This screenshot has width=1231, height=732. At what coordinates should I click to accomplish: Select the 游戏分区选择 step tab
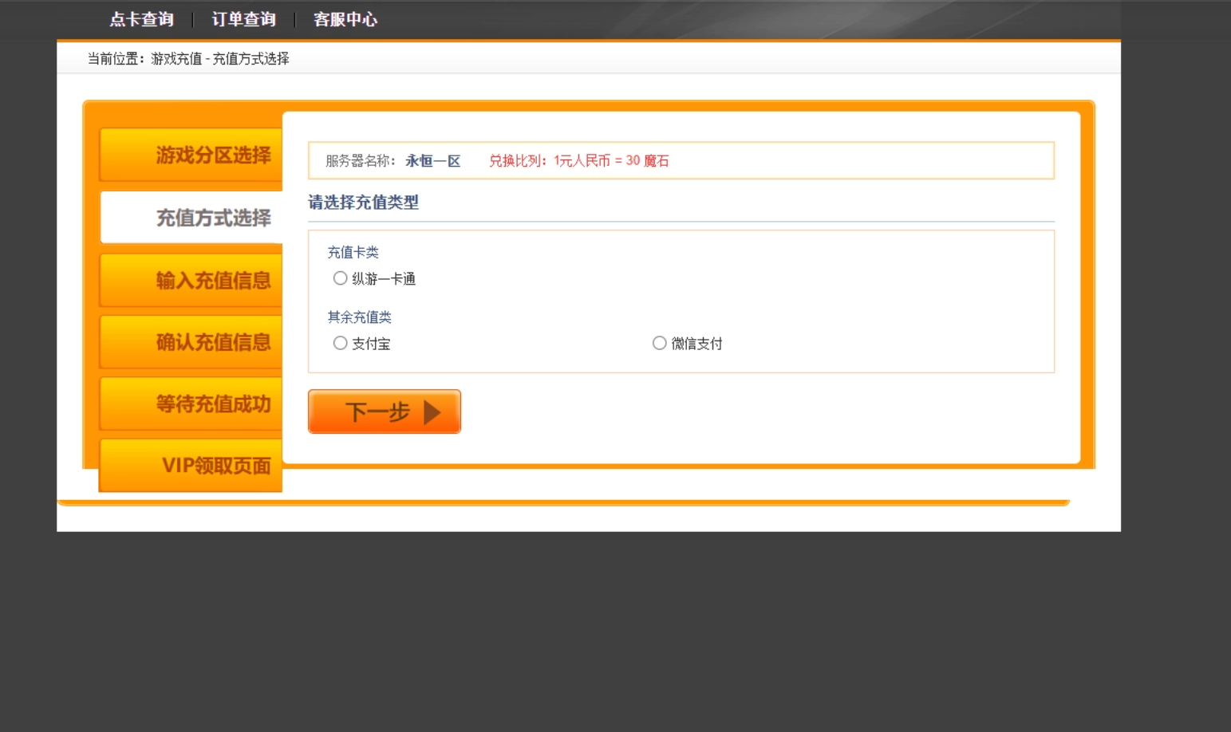pyautogui.click(x=214, y=154)
